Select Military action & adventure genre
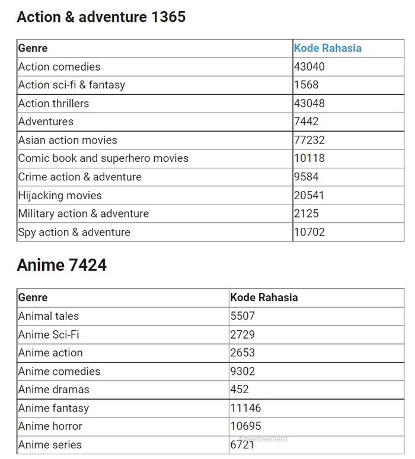This screenshot has width=415, height=459. tap(84, 213)
